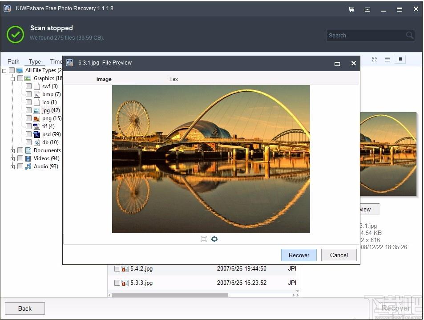The height and width of the screenshot is (320, 424).
Task: Check the Videos (94) checkbox
Action: tap(20, 158)
